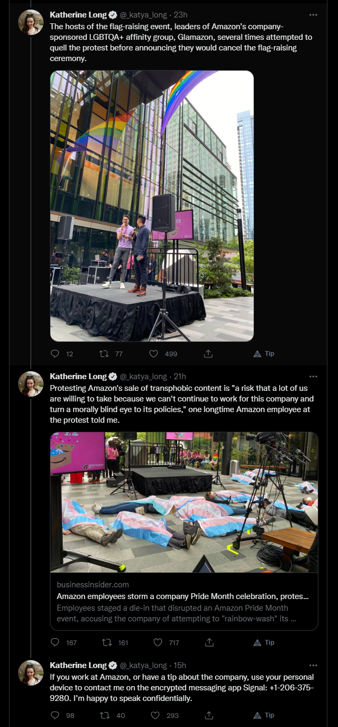Viewport: 338px width, 727px height.
Task: Open the second tweet's three-dot more menu
Action: 313,377
